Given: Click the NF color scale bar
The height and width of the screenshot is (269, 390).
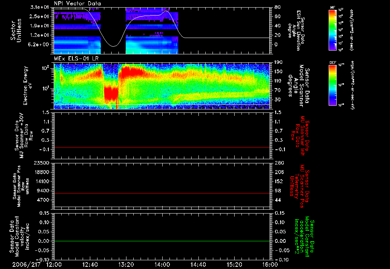Looking at the screenshot, I should [x=333, y=30].
